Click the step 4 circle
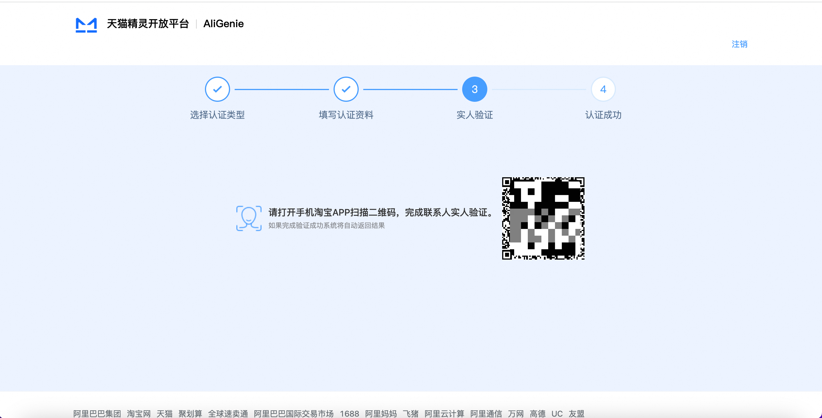Image resolution: width=822 pixels, height=418 pixels. click(x=603, y=89)
